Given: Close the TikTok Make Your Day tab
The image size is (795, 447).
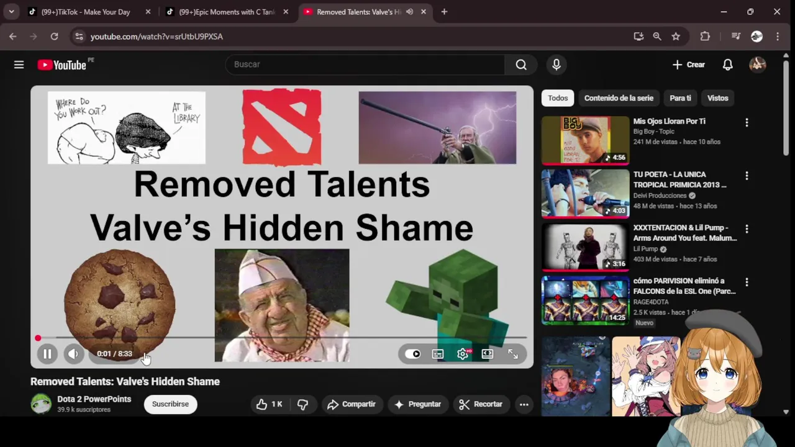Looking at the screenshot, I should pyautogui.click(x=148, y=12).
